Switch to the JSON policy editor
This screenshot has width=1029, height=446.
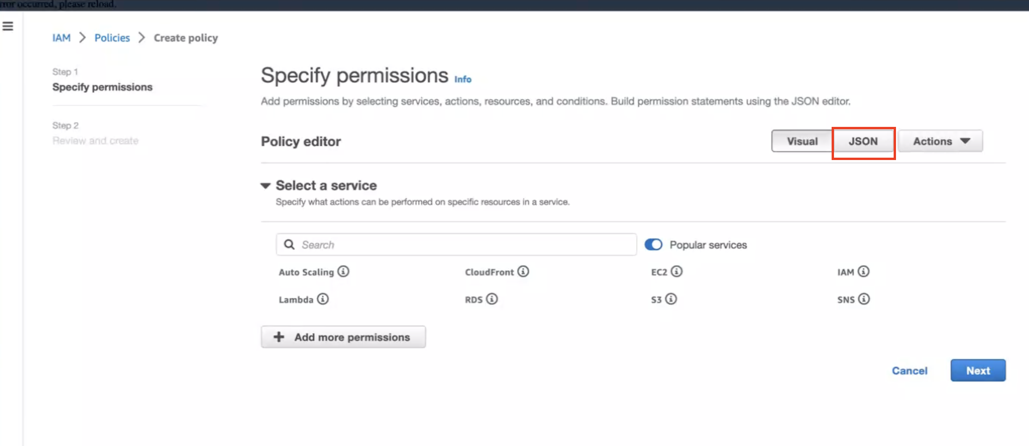point(863,141)
